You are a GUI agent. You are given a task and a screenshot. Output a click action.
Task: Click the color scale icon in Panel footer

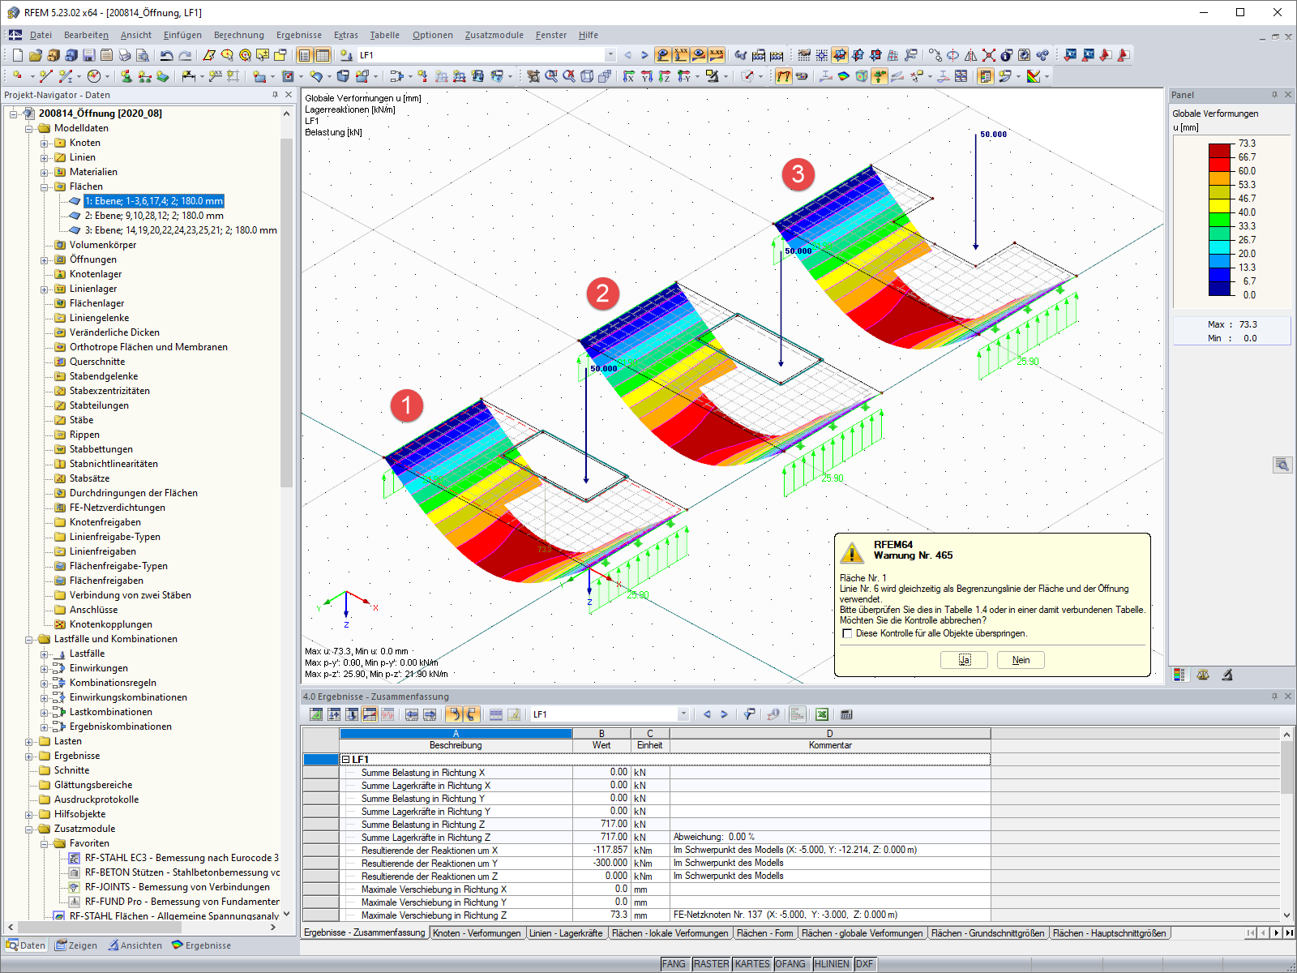(1179, 675)
